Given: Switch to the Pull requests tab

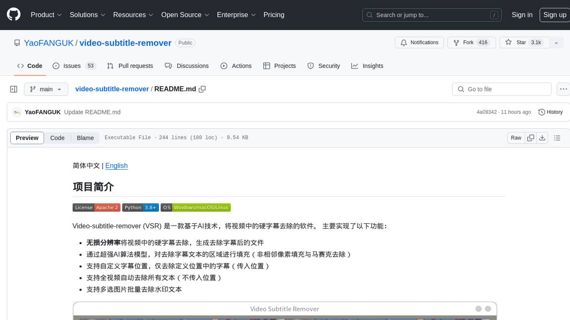Looking at the screenshot, I should pos(130,66).
